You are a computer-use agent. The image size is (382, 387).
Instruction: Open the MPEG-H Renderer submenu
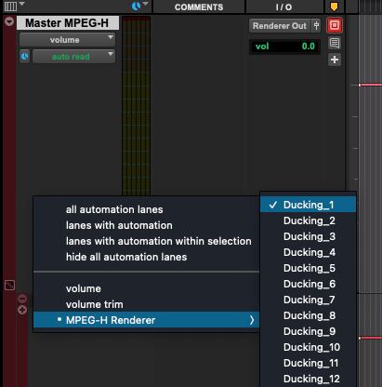coord(146,320)
